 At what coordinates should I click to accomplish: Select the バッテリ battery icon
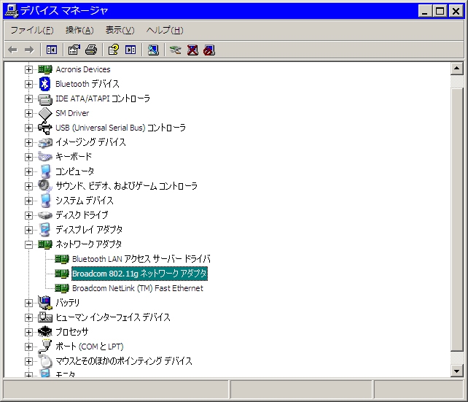point(45,303)
